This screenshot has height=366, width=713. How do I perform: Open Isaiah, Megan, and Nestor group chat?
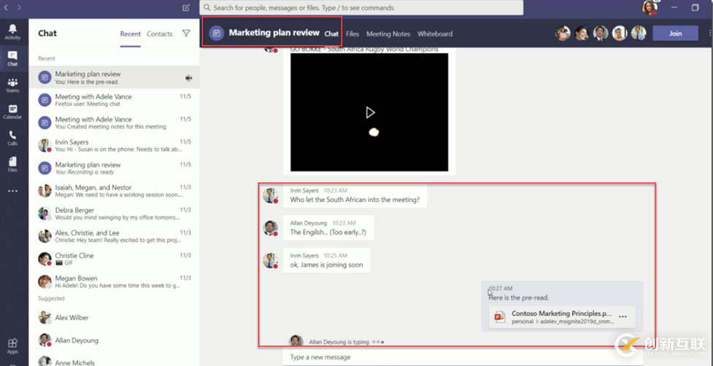pos(114,191)
